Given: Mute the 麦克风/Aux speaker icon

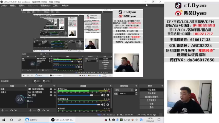Looking at the screenshot, I should [x=103, y=95].
